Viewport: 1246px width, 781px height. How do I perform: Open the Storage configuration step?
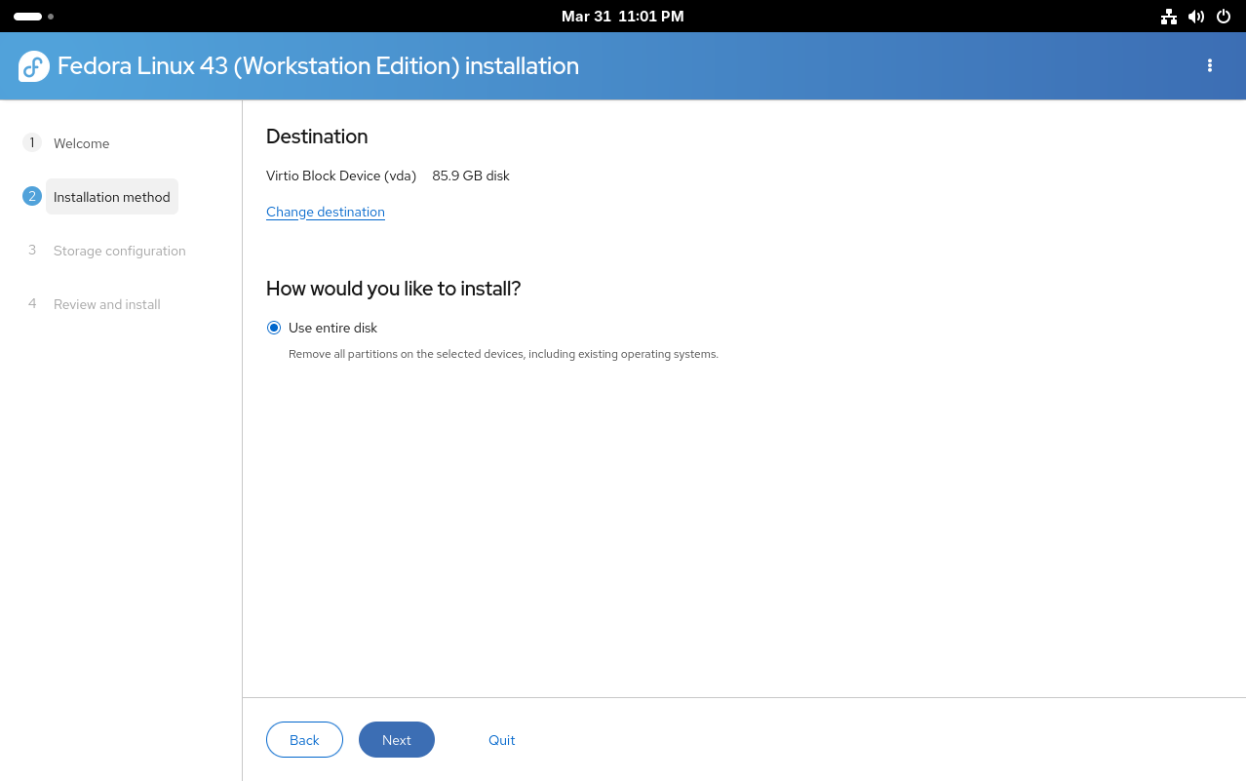click(120, 251)
